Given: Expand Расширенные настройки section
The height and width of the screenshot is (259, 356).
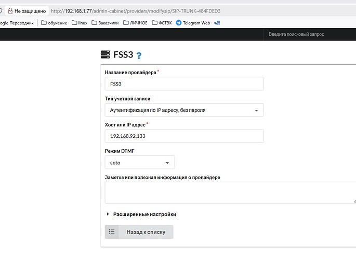Looking at the screenshot, I should (x=141, y=214).
